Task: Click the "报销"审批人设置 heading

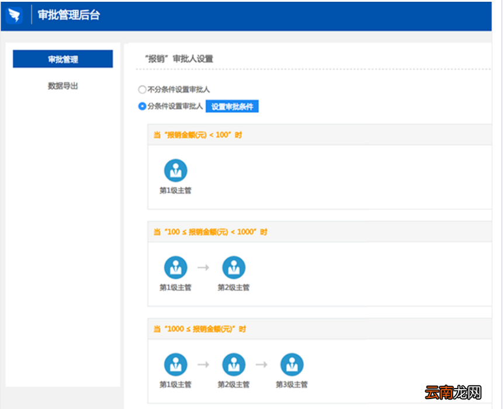Action: 179,59
